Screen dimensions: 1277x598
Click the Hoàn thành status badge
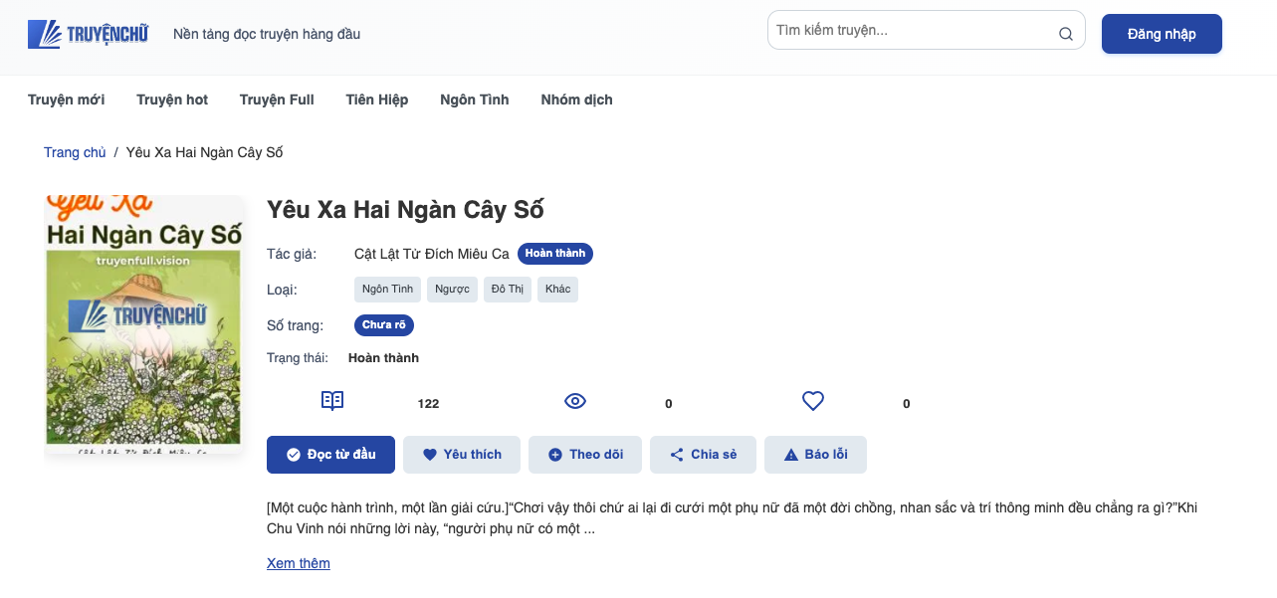point(554,253)
